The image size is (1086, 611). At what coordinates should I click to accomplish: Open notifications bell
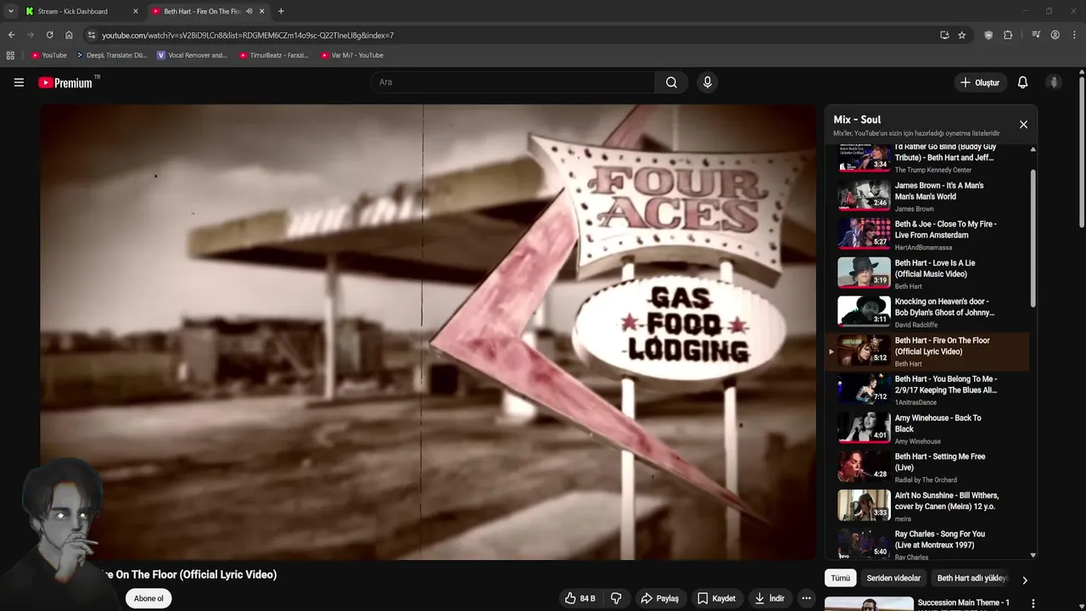coord(1022,82)
